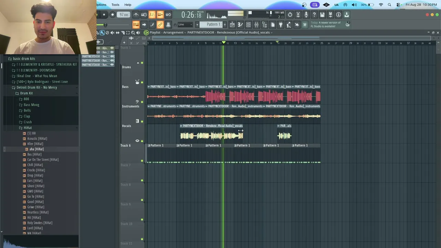441x248 pixels.
Task: Open macOS Spotlight search
Action: [389, 5]
